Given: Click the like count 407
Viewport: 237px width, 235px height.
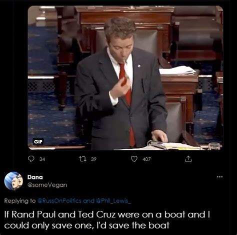Looking at the screenshot, I should pyautogui.click(x=146, y=159).
